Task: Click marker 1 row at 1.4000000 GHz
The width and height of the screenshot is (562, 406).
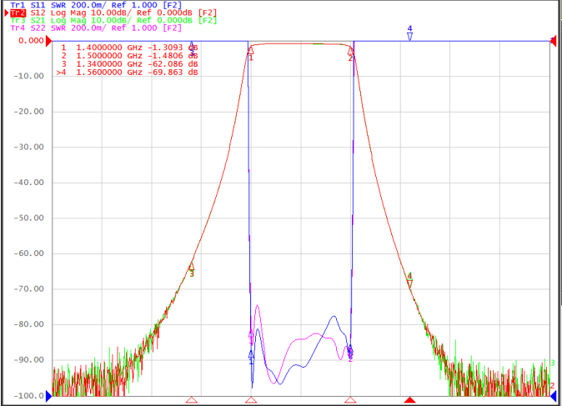Action: click(129, 48)
